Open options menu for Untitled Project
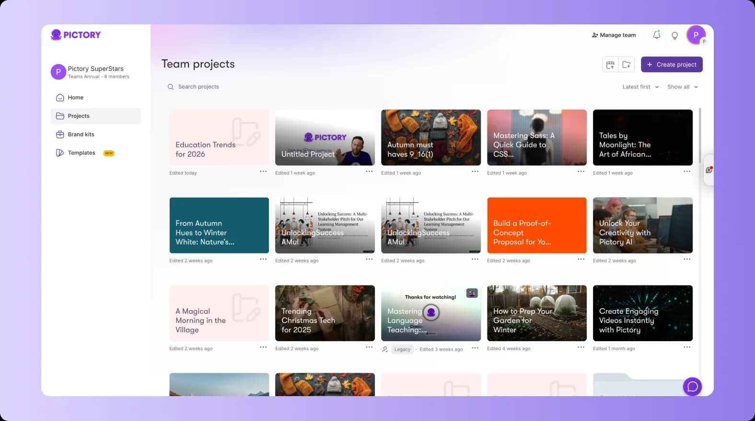 pos(369,171)
